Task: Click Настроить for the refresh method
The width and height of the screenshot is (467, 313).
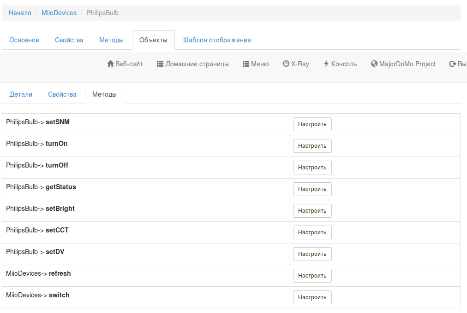Action: (x=312, y=276)
